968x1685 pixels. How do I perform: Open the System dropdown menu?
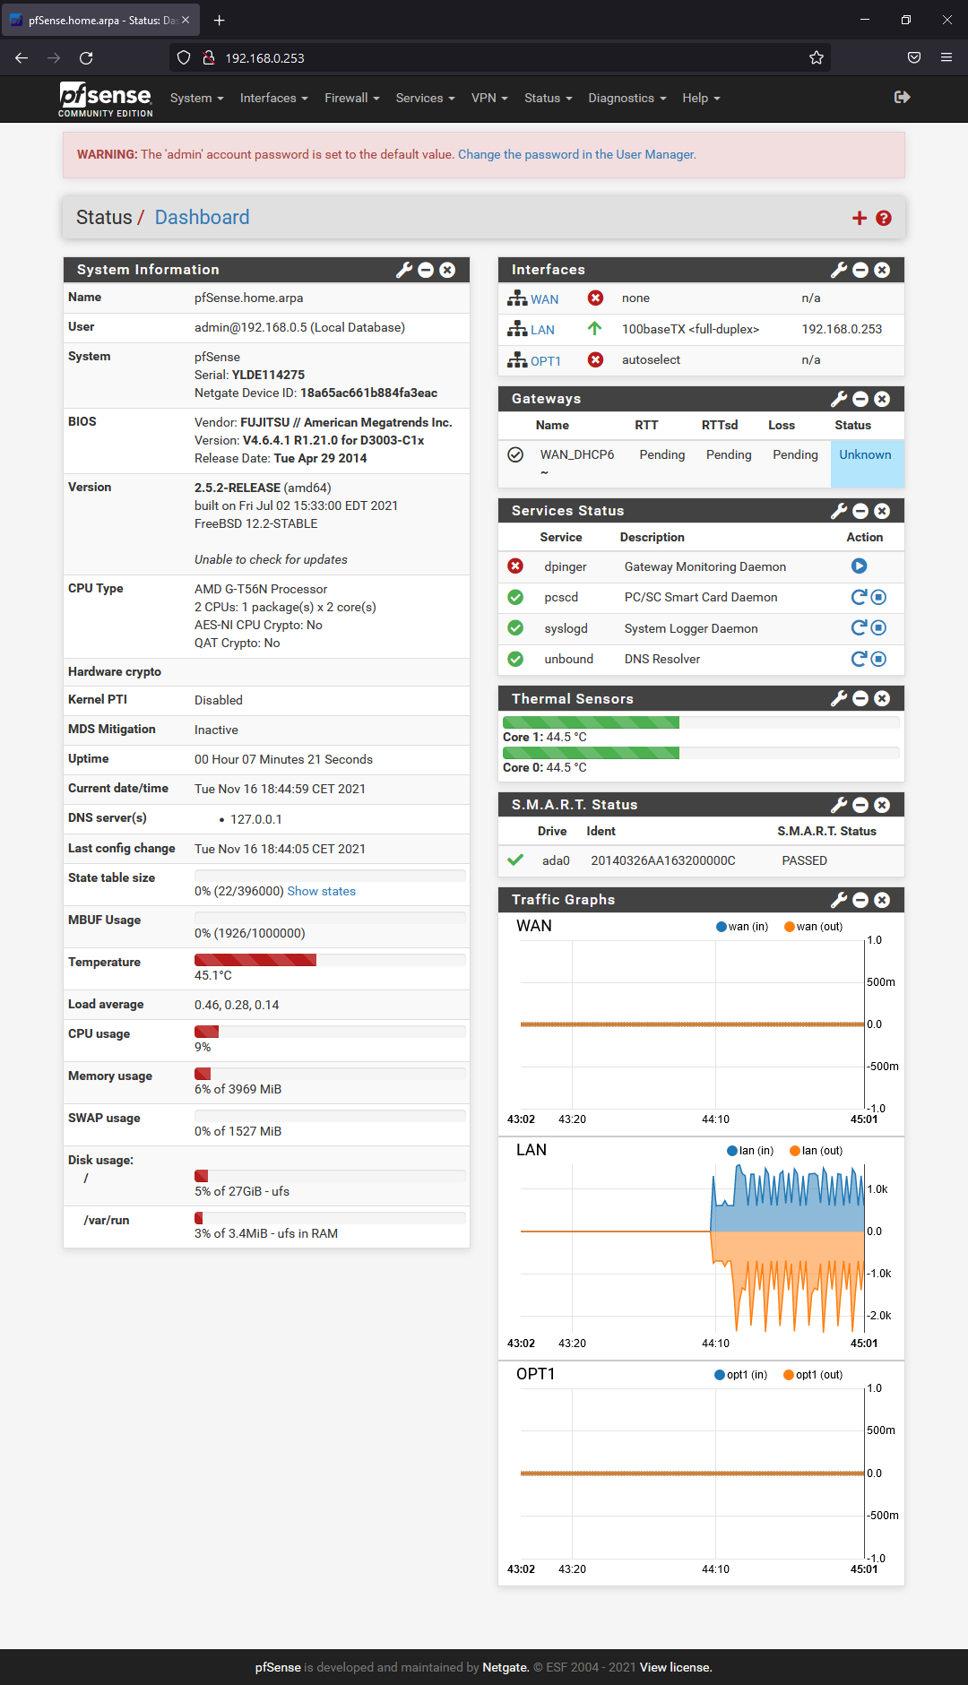point(196,98)
